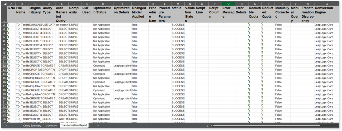The image size is (342, 131).
Task: Click the 'Error Message' header cell
Action: point(228,14)
